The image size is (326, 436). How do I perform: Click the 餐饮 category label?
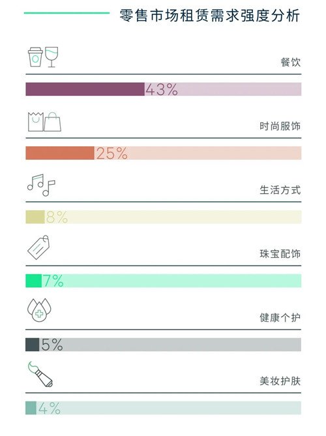coord(290,62)
